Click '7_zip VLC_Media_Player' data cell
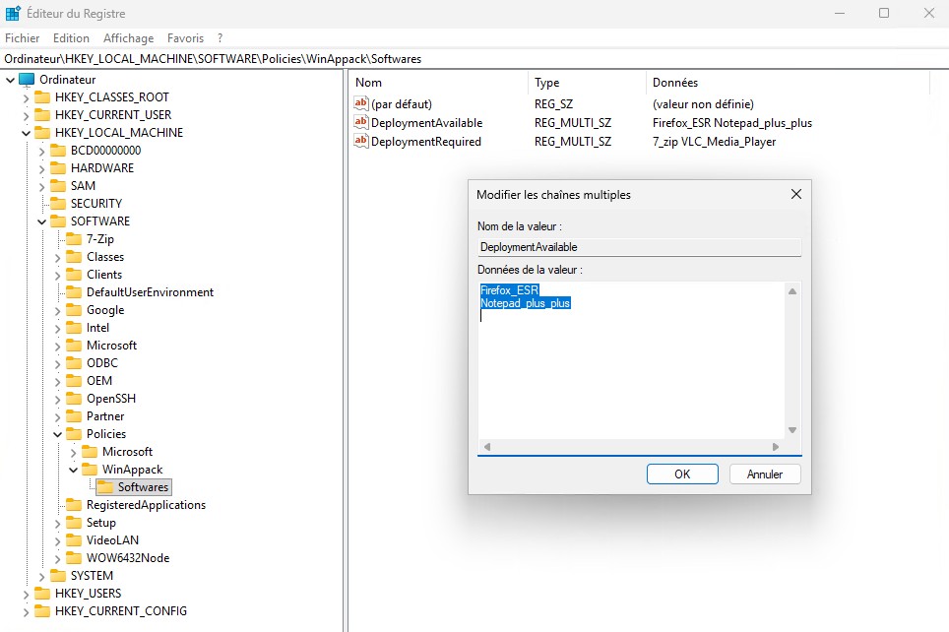The image size is (949, 632). point(714,142)
